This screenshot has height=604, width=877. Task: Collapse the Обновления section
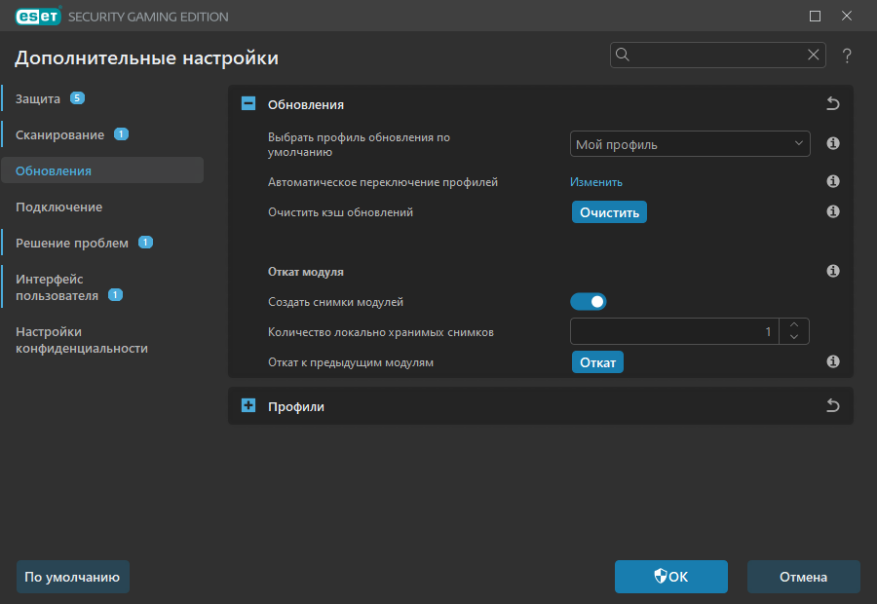pos(248,103)
